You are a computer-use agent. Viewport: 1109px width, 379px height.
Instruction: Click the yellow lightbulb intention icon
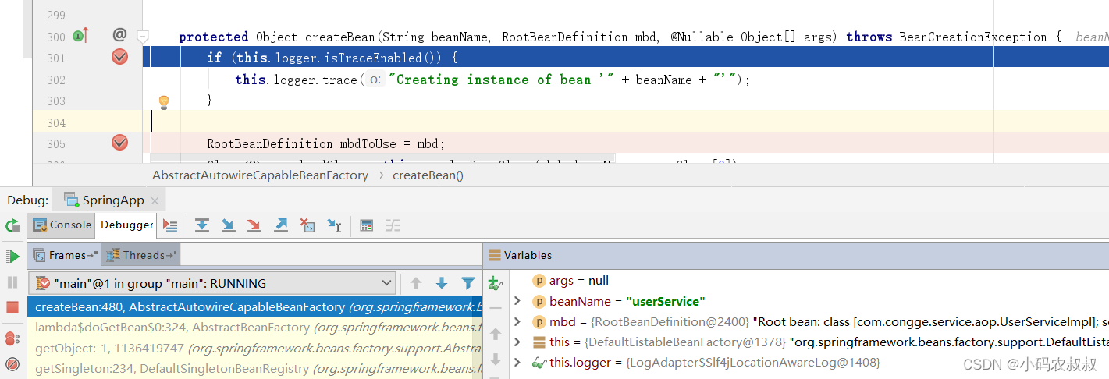click(x=164, y=101)
